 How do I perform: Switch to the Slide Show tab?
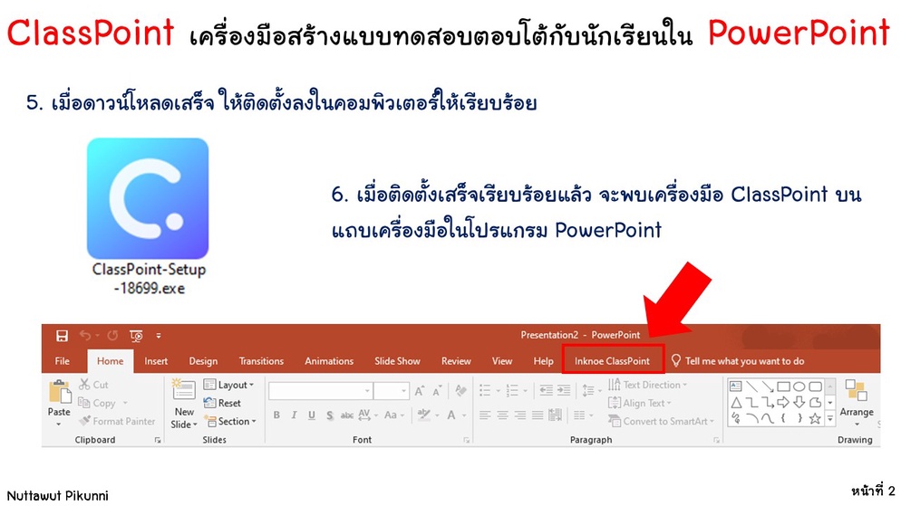[397, 361]
